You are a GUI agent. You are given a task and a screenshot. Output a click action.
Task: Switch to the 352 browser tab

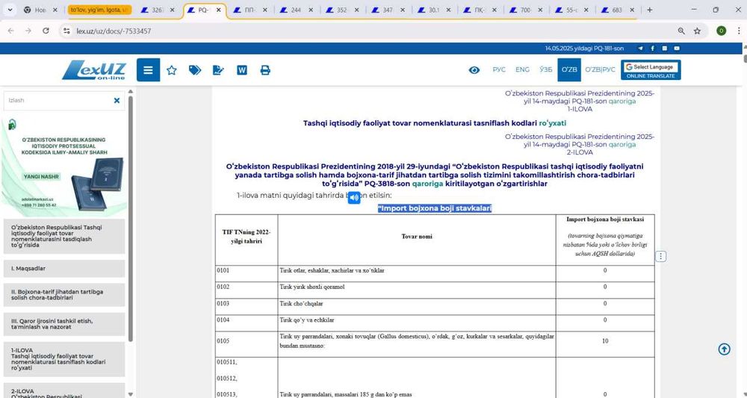pos(342,10)
